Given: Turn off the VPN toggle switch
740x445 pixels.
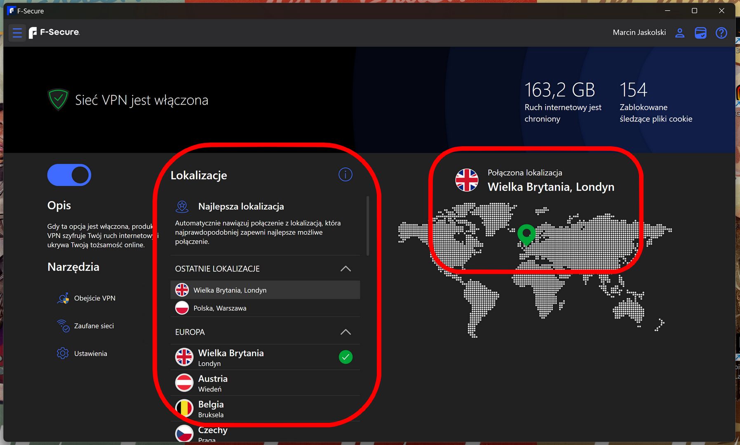Looking at the screenshot, I should (69, 175).
